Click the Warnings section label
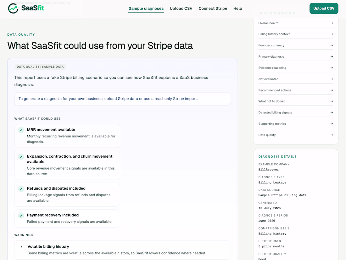This screenshot has width=346, height=260. point(24,235)
